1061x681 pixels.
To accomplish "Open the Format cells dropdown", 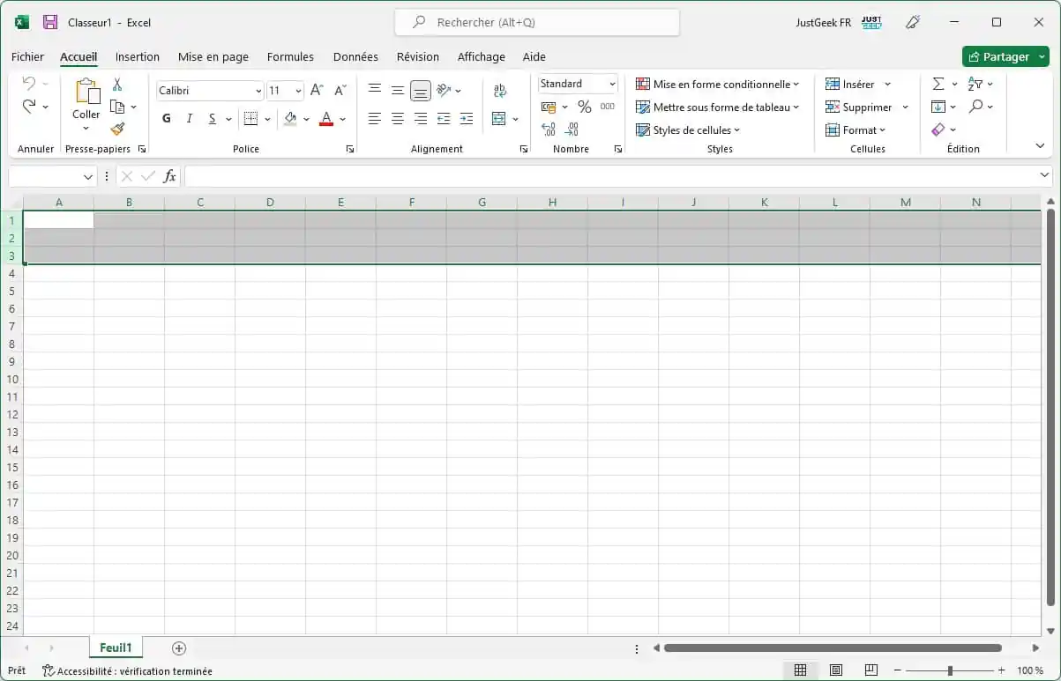I will [856, 130].
